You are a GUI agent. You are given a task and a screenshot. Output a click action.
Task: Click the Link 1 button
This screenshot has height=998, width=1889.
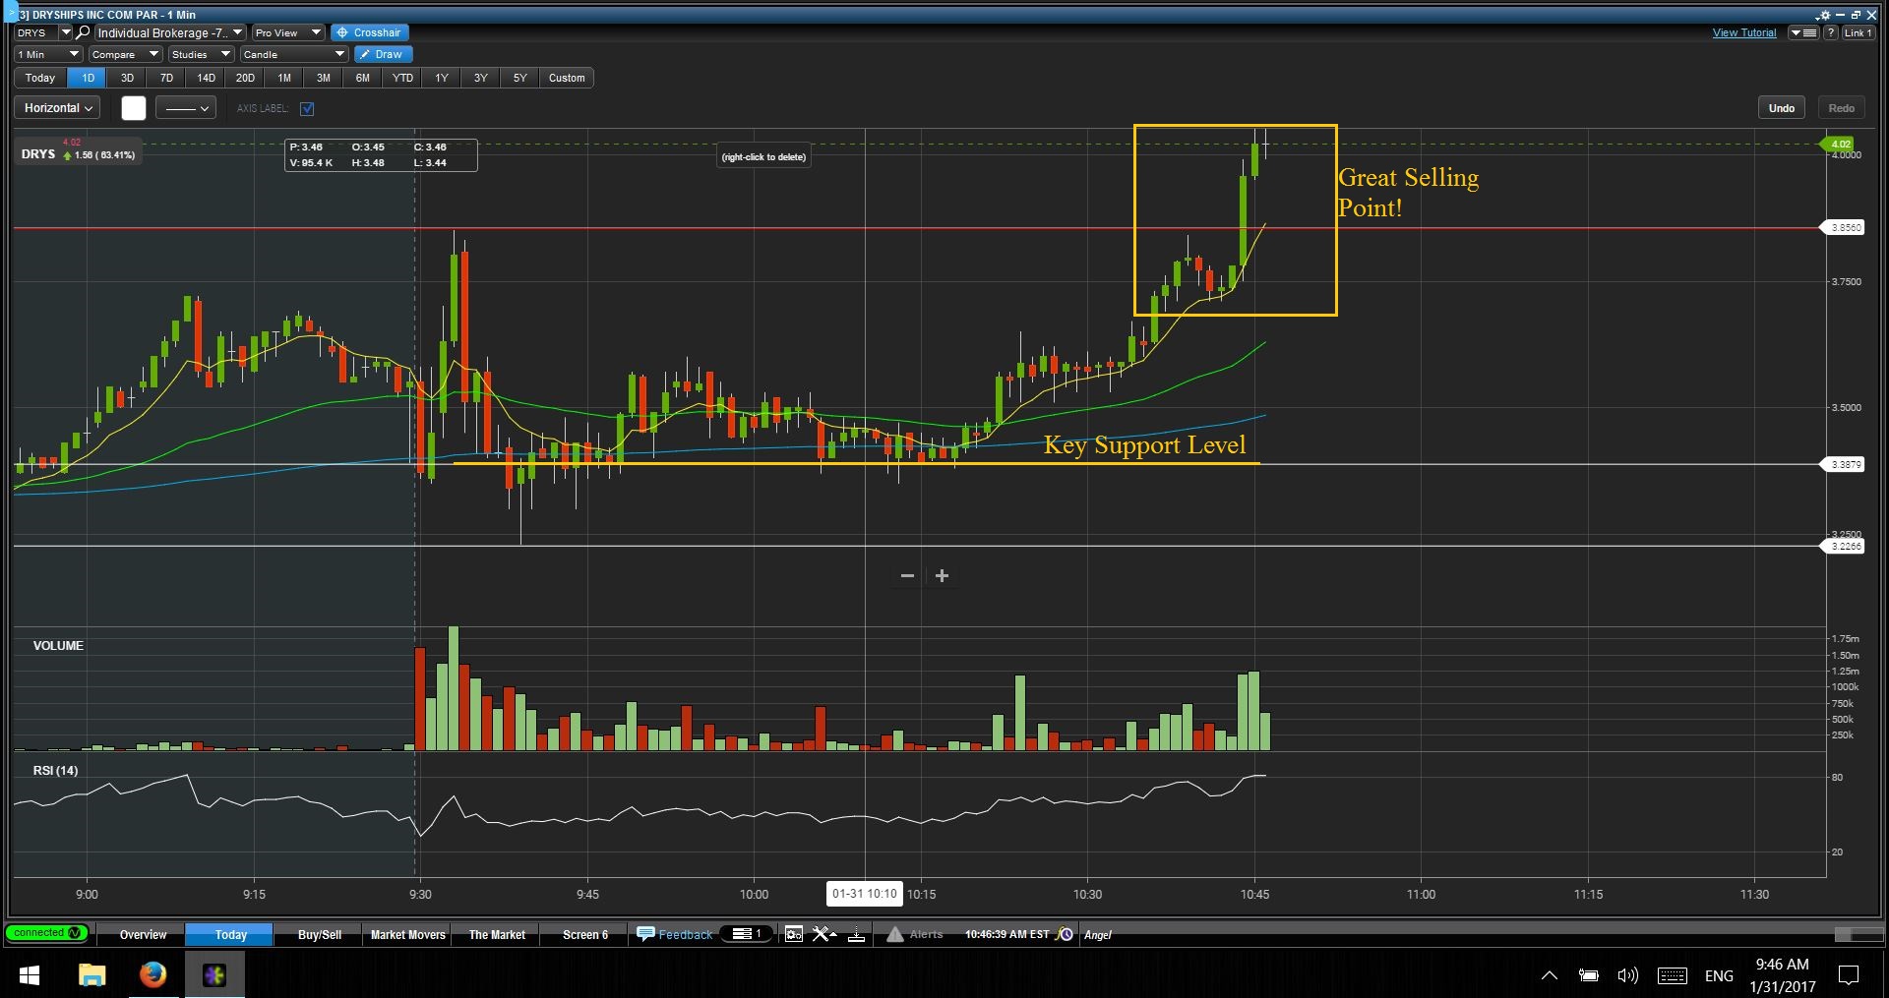[1858, 32]
